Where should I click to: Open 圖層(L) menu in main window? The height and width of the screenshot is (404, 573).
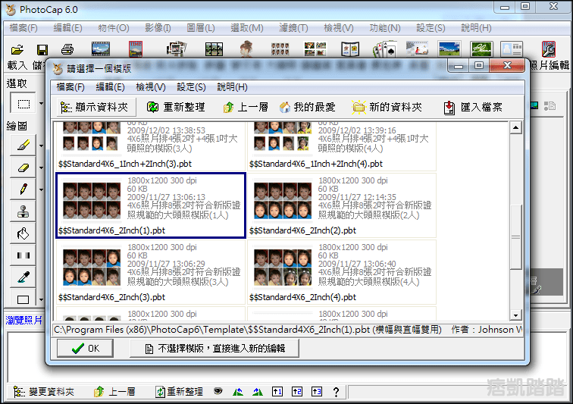click(x=201, y=28)
